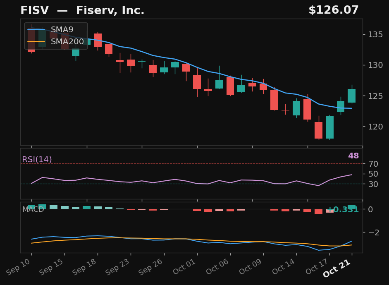Click the RSI 70 axis label

373,164
